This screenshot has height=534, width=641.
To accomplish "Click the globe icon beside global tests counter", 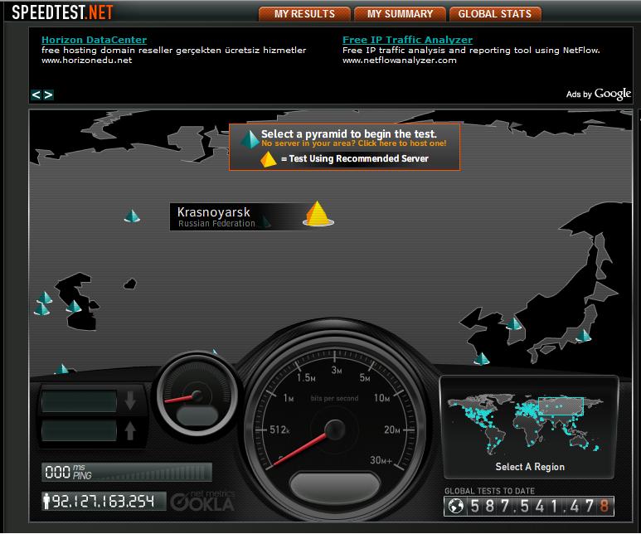I will coord(455,505).
